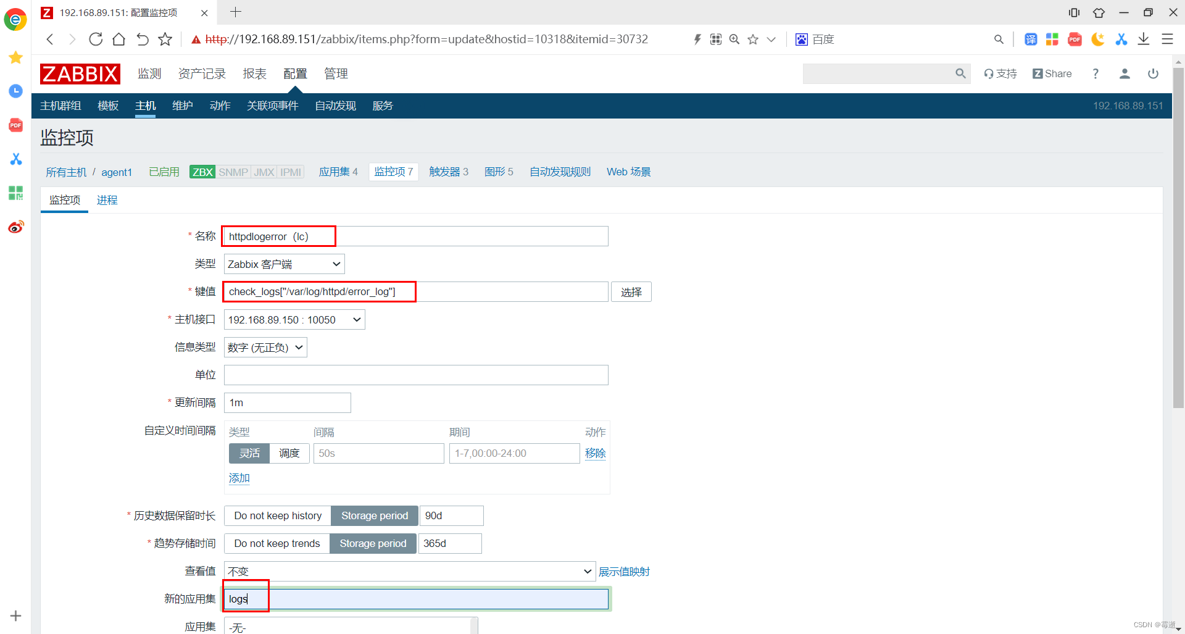Click the Baidu paw search engine icon
Viewport: 1185px width, 634px height.
point(802,40)
